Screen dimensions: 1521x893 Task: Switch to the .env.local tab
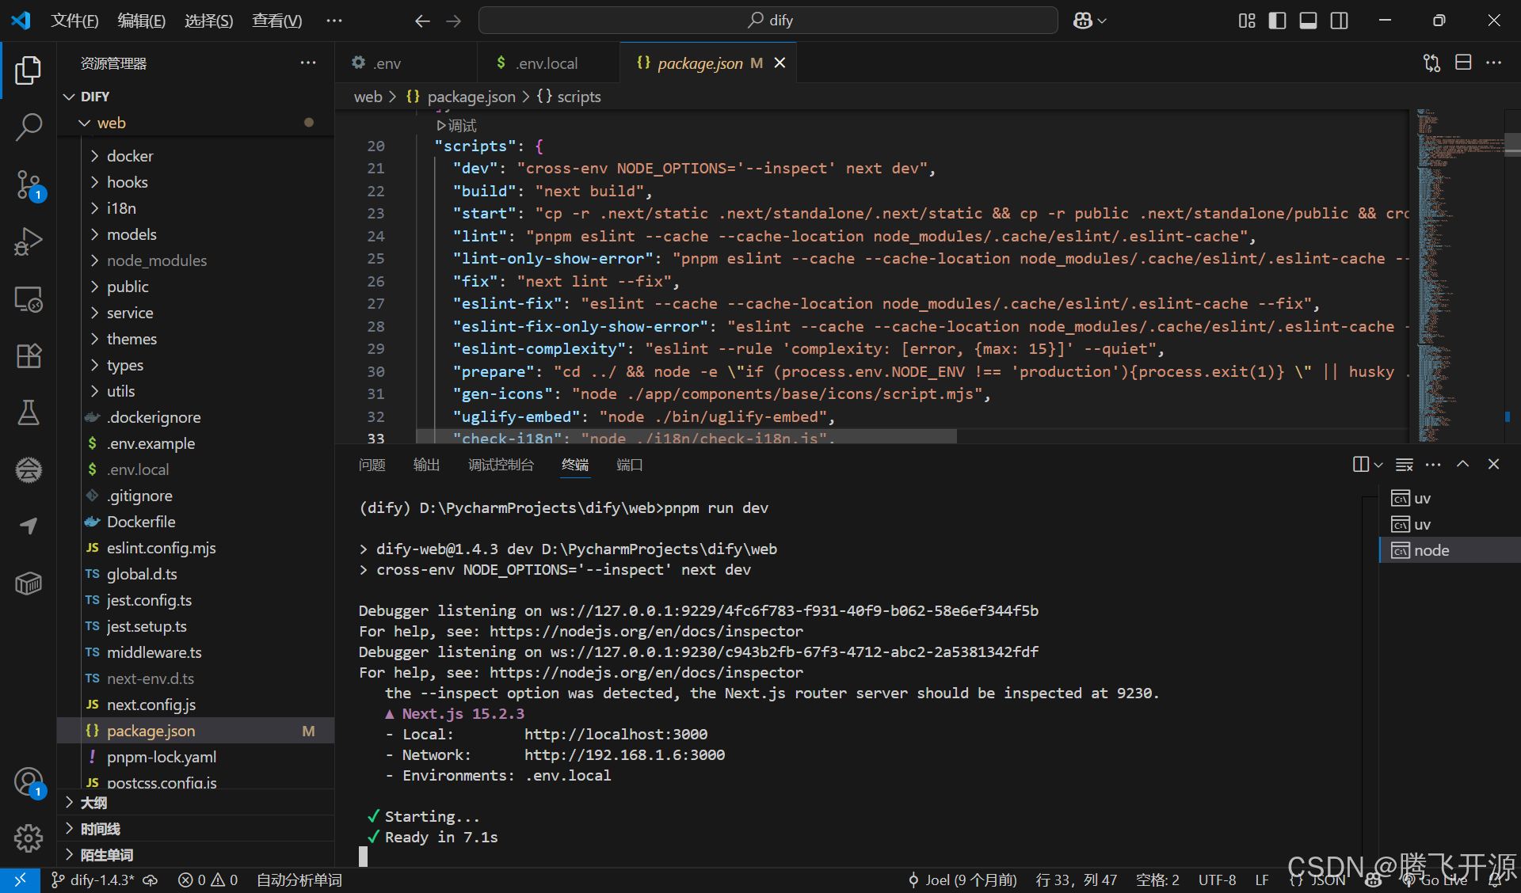click(x=547, y=63)
